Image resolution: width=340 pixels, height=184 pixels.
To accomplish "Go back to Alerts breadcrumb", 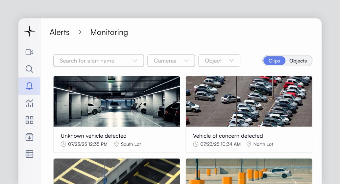I will point(60,32).
